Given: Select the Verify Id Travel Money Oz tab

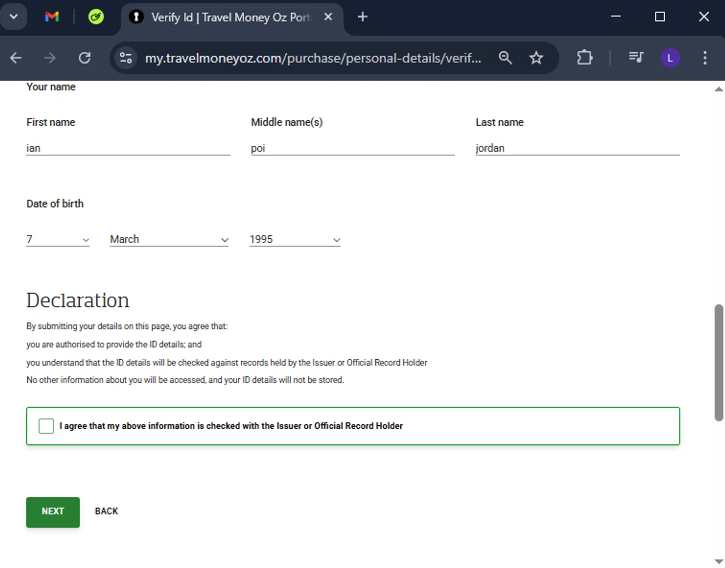Looking at the screenshot, I should 232,17.
